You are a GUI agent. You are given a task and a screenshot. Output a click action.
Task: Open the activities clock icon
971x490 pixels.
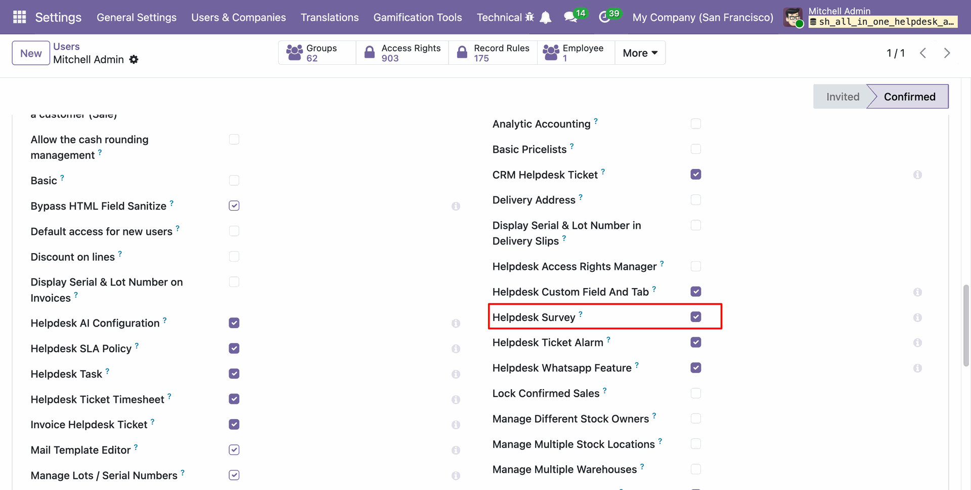tap(604, 17)
